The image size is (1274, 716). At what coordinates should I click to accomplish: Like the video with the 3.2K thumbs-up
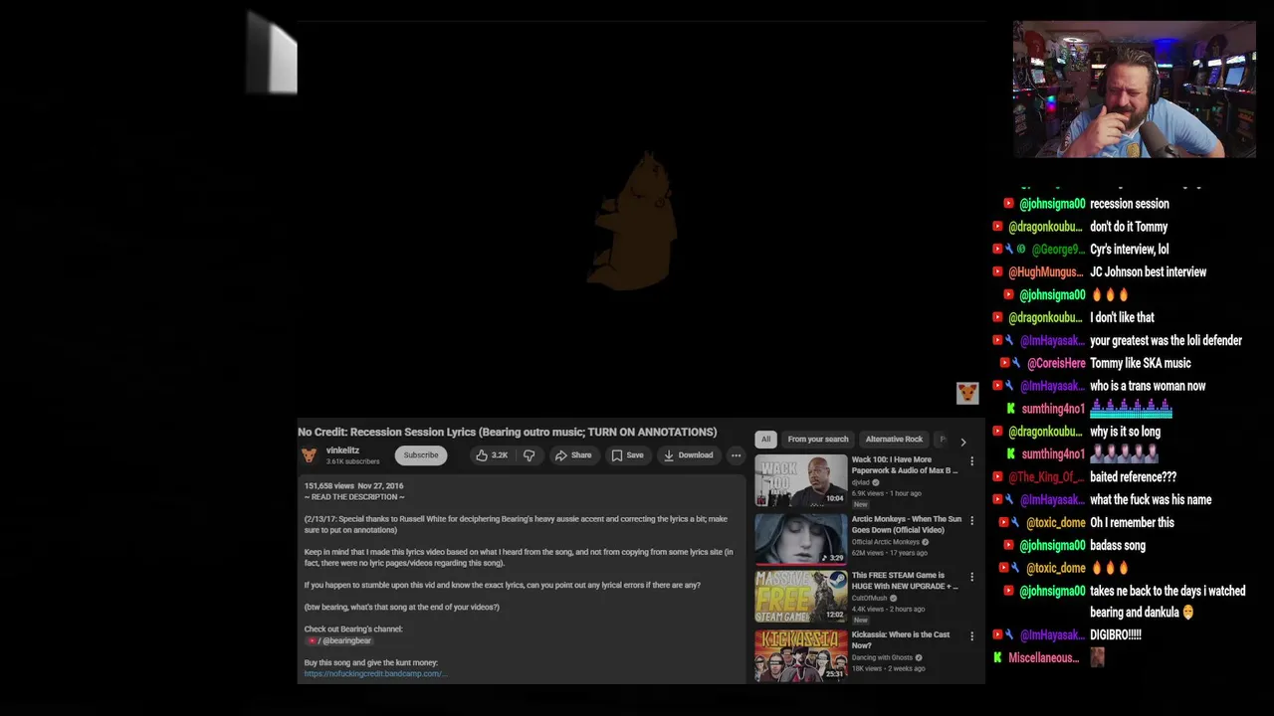[492, 455]
